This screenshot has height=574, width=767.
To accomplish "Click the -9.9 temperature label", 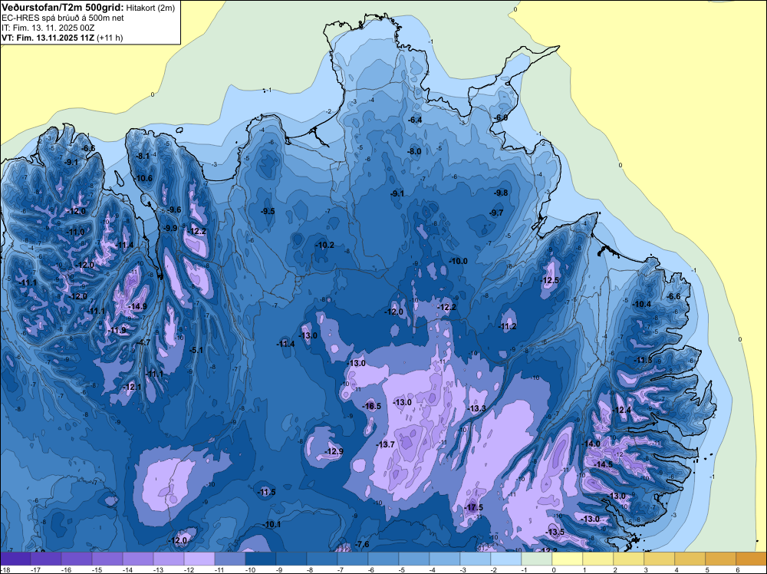I will [170, 228].
